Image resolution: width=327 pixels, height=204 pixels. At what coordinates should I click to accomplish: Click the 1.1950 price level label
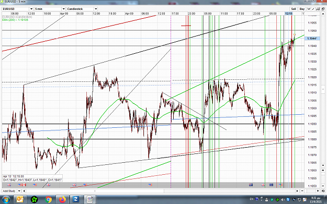click(x=312, y=31)
